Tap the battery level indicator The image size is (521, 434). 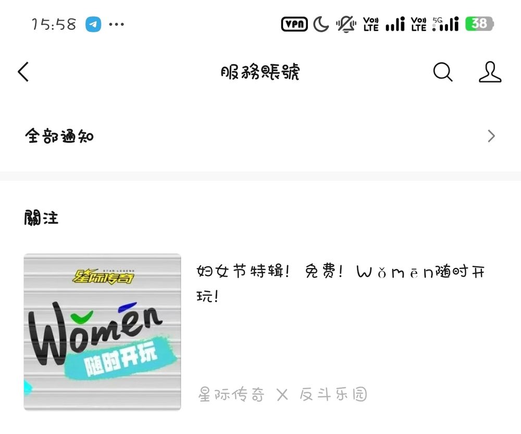pos(479,23)
